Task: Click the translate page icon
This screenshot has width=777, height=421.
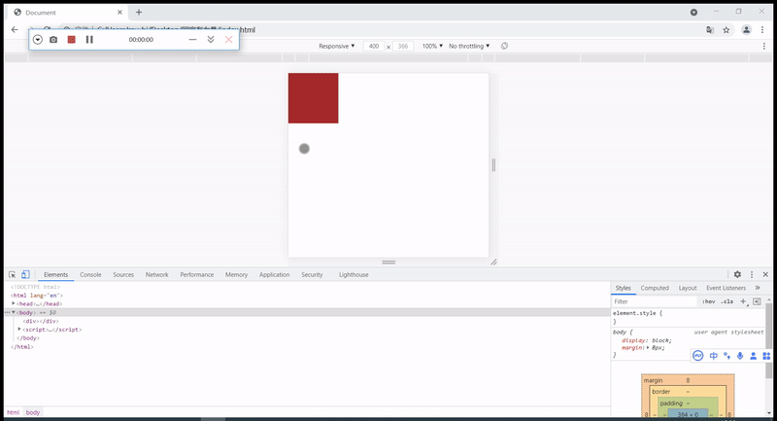Action: pyautogui.click(x=710, y=30)
